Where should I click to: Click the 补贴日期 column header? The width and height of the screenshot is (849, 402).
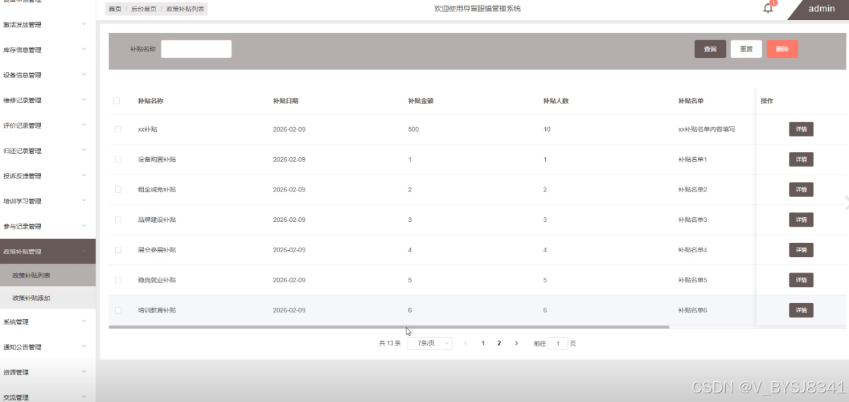(x=286, y=101)
